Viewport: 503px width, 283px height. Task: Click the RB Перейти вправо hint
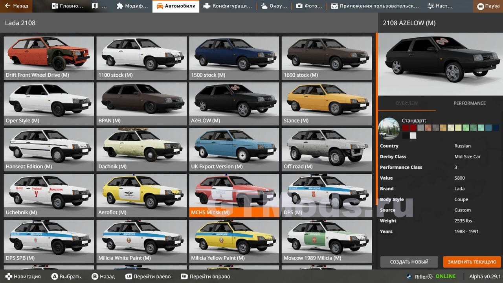206,276
